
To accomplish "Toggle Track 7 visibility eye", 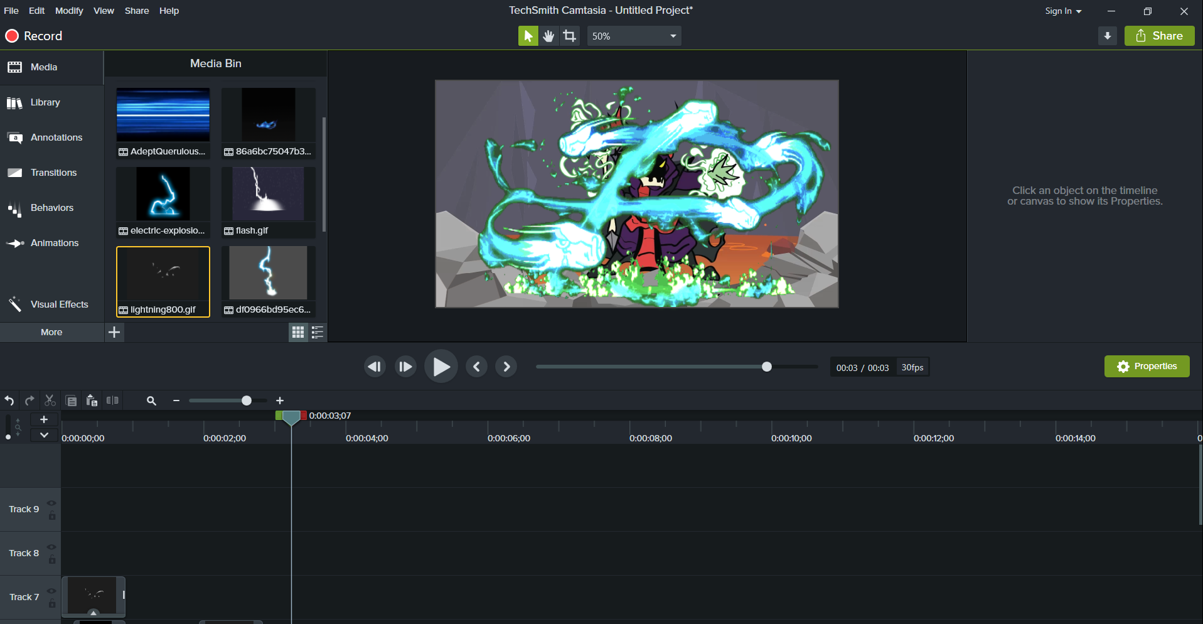I will (x=52, y=591).
